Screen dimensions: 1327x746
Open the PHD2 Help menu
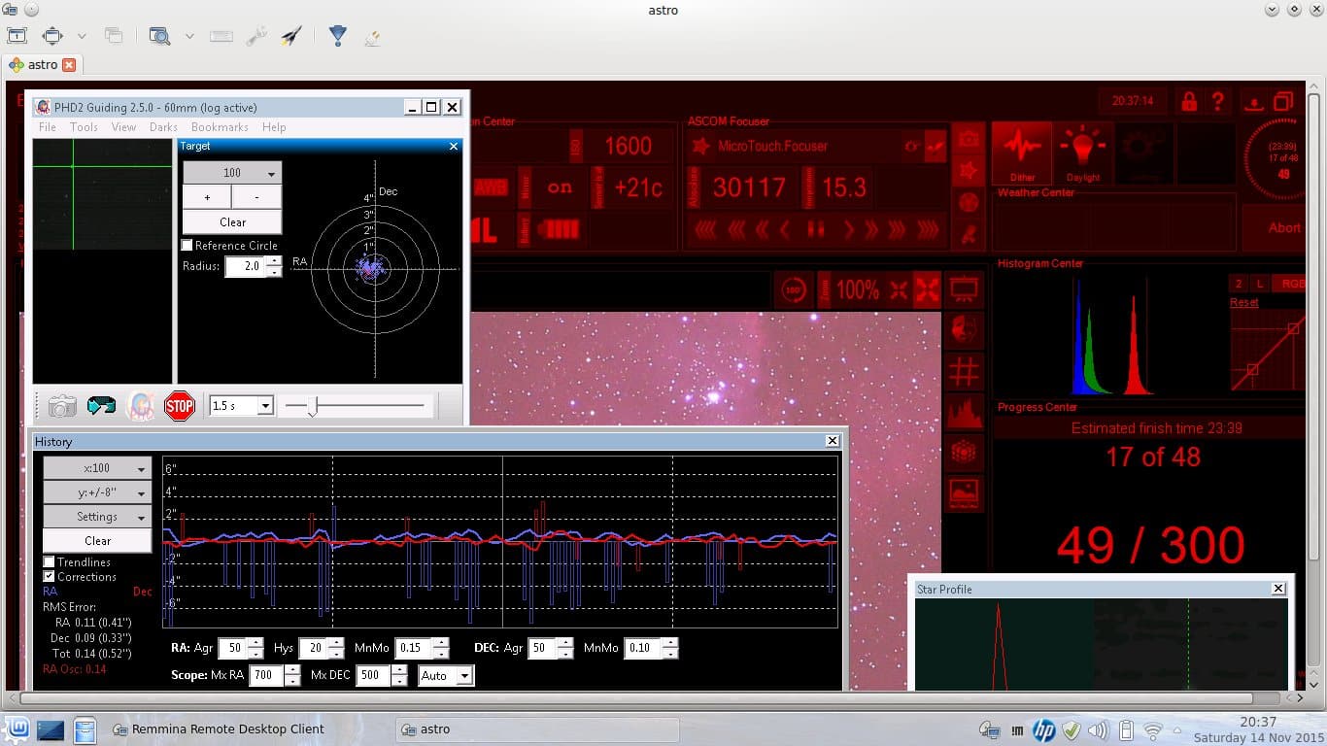[274, 127]
